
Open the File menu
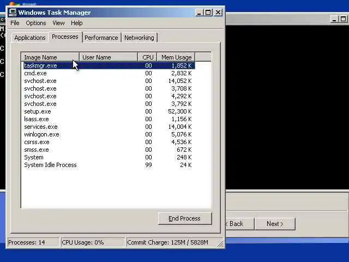click(x=15, y=23)
